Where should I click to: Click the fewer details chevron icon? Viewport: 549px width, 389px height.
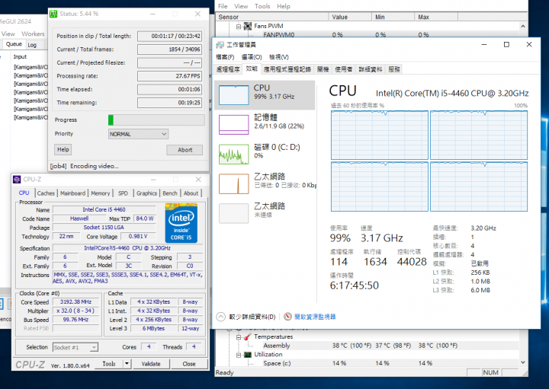coord(220,317)
